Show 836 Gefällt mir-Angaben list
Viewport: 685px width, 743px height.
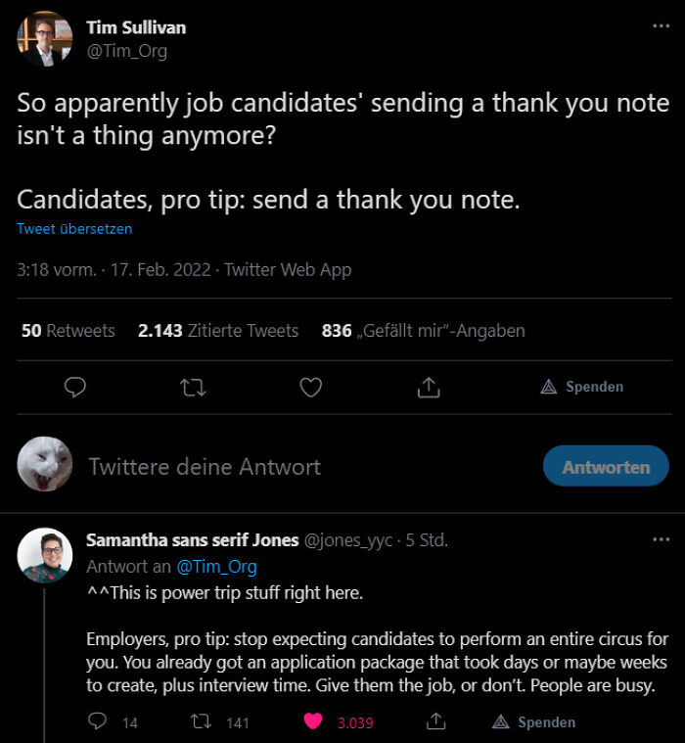(423, 331)
